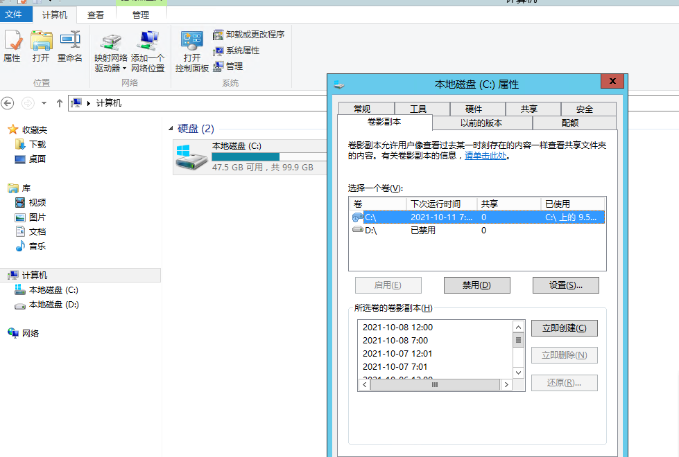
Task: Switch to the 管理 ribbon tab
Action: point(141,15)
